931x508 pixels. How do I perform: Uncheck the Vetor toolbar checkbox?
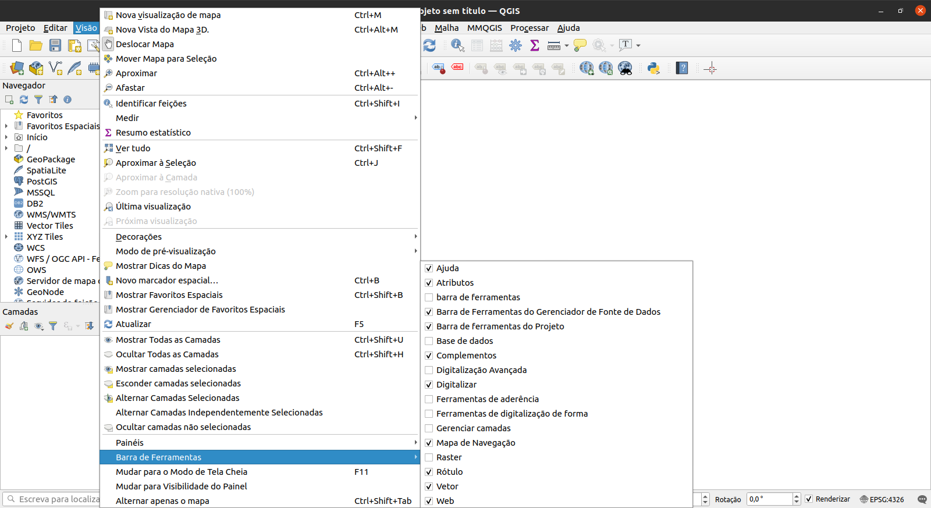tap(429, 486)
